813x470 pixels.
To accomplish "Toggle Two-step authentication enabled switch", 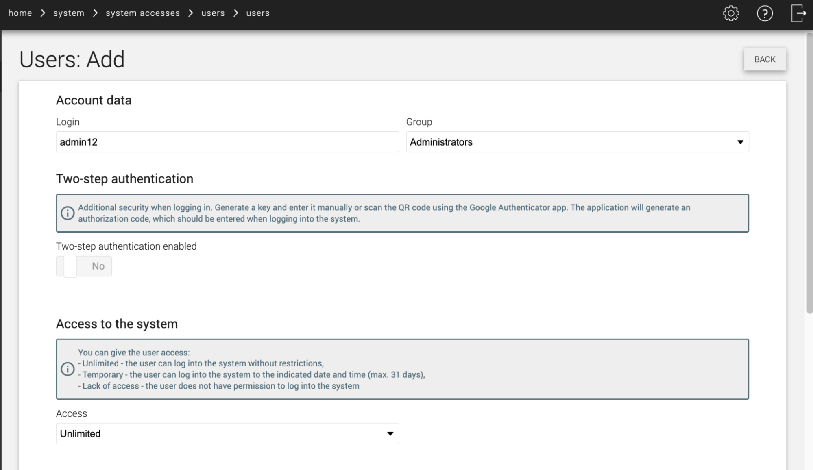I will pyautogui.click(x=84, y=266).
